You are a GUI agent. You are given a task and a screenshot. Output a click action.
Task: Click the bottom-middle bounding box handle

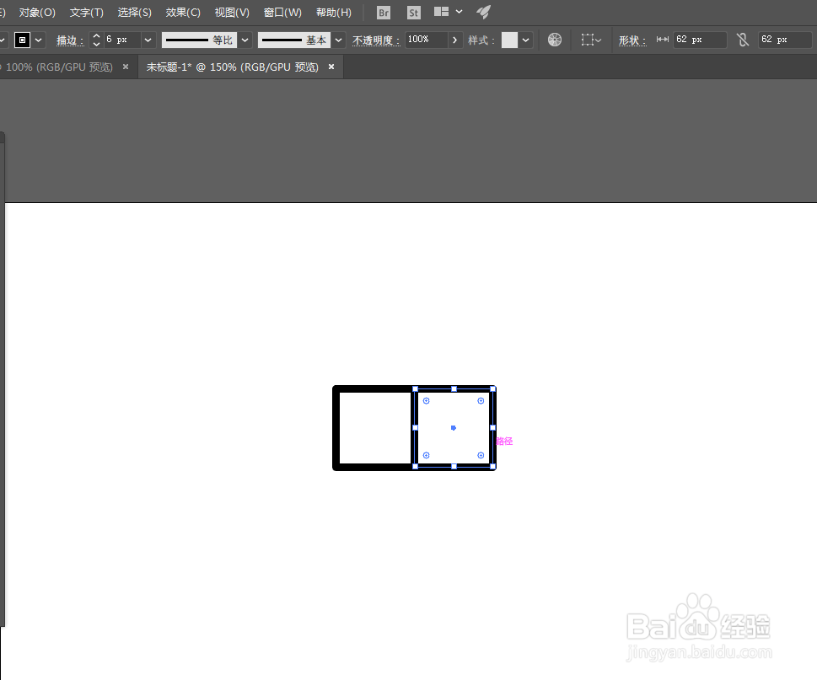tap(454, 467)
